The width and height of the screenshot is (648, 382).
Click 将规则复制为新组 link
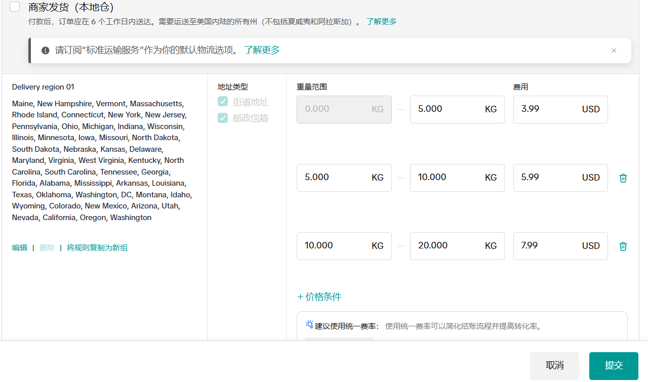coord(97,248)
